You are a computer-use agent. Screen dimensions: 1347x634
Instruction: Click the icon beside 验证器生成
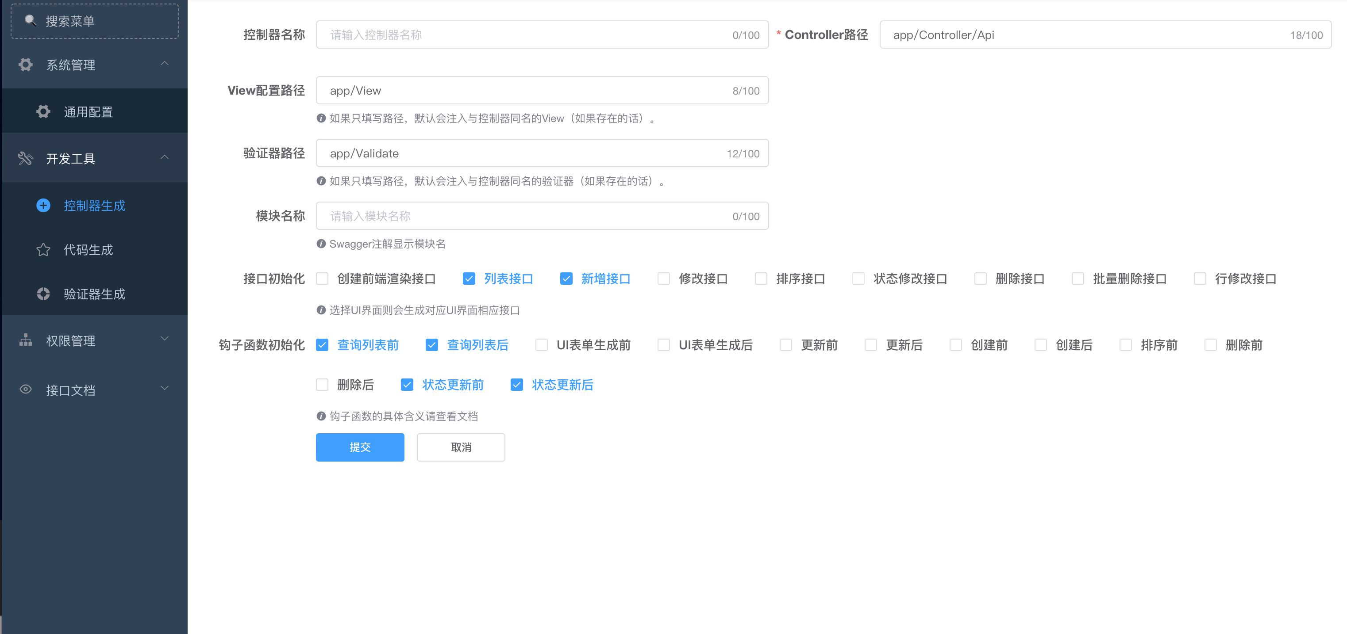point(43,294)
